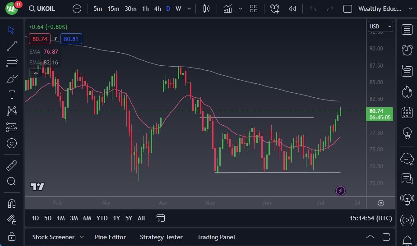This screenshot has height=246, width=417.
Task: Select the trend line drawing tool
Action: 12,46
